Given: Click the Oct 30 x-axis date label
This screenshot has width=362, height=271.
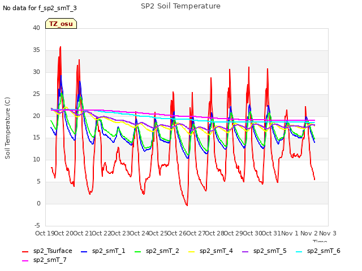Looking at the screenshot, I should point(252,233).
